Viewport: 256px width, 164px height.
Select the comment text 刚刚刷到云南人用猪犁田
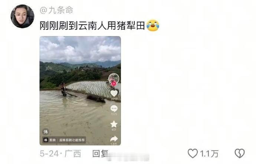(92, 26)
